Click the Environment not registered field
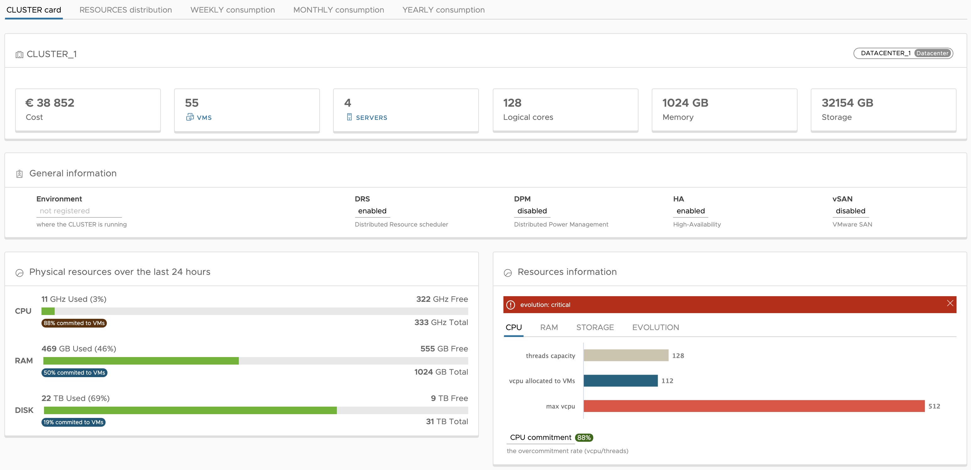971x470 pixels. (x=79, y=211)
